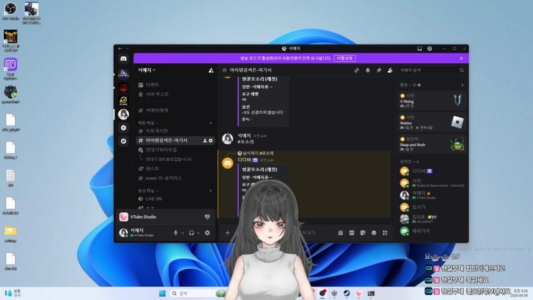Click the add a server plus icon
The image size is (533, 300).
click(x=123, y=128)
